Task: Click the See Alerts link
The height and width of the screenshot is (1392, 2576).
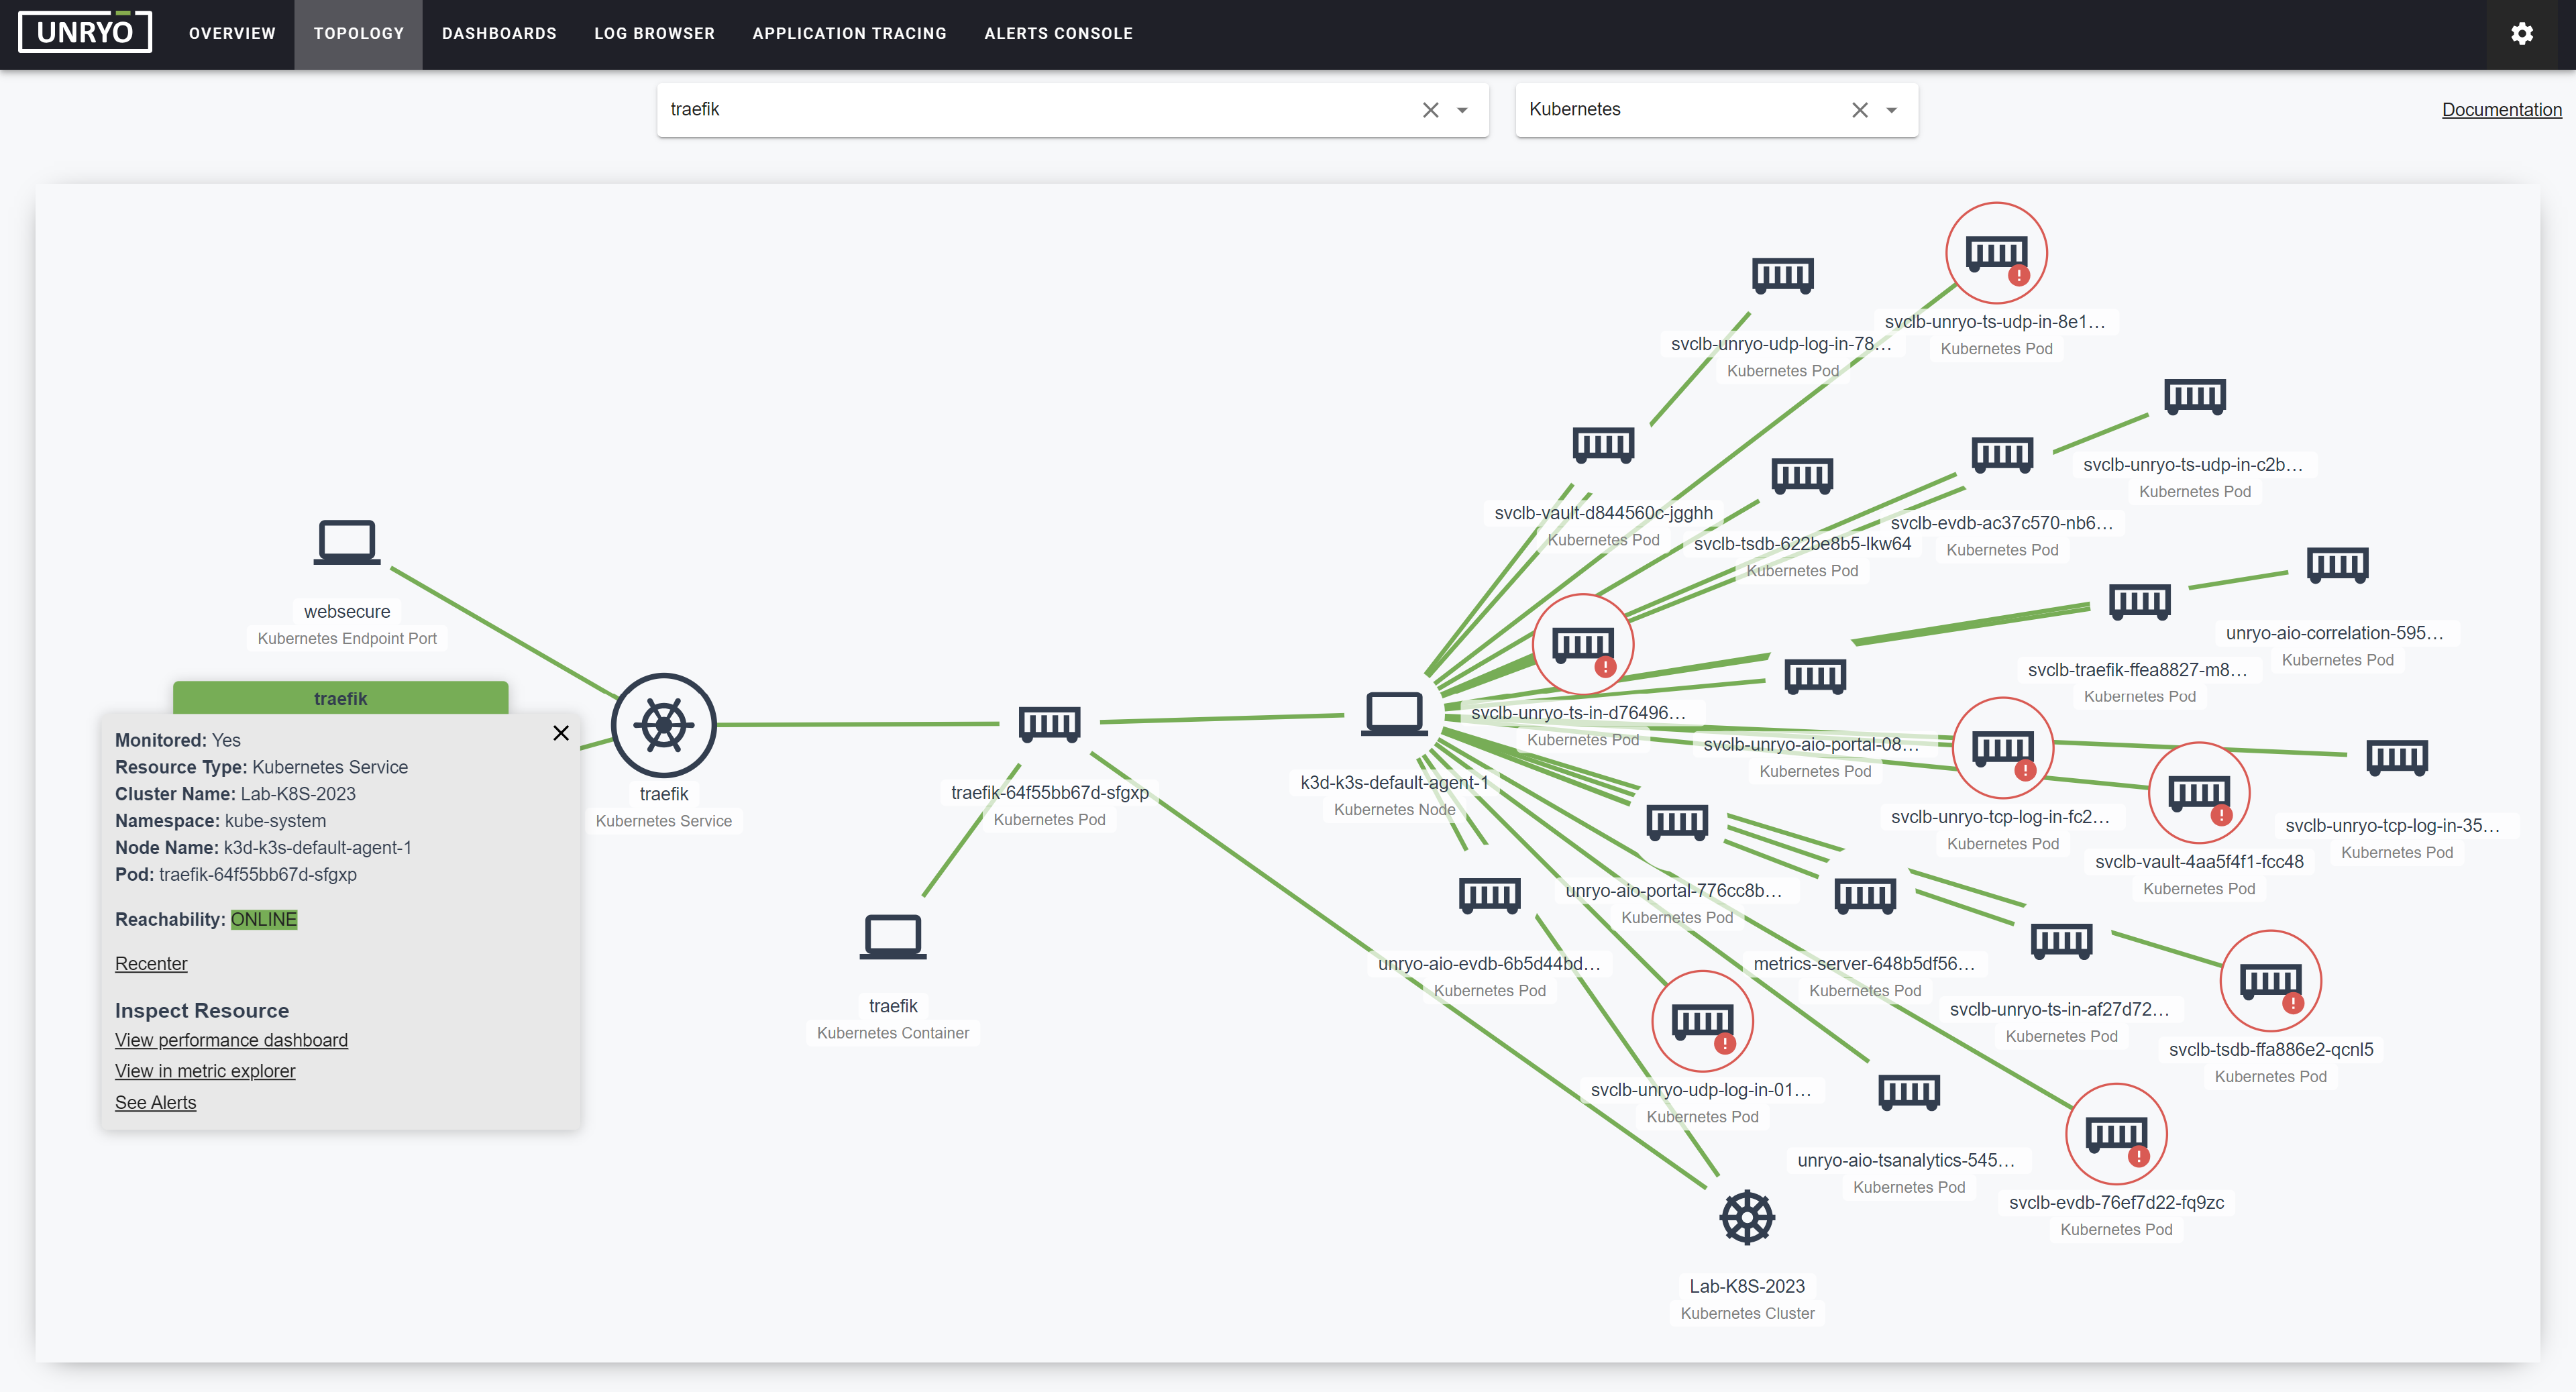Action: coord(155,1103)
